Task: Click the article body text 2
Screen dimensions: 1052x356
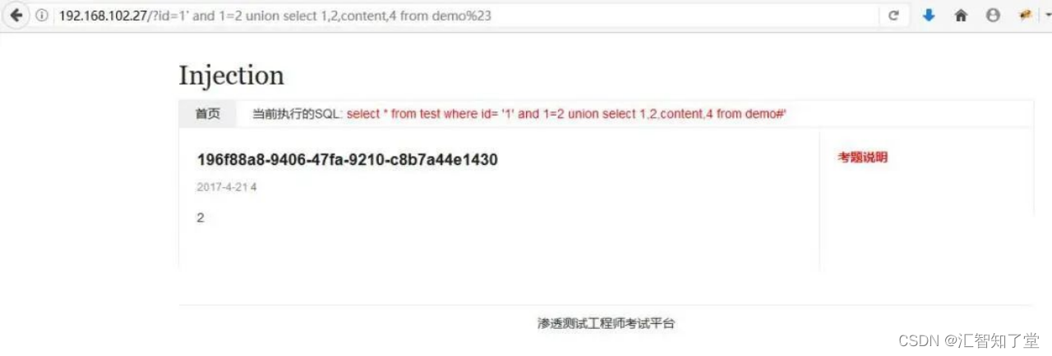Action: (201, 217)
